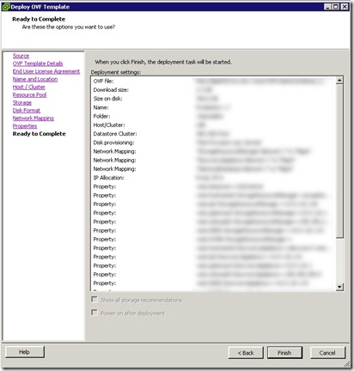Viewport: 354px width, 371px height.
Task: Navigate to Network Mapping step
Action: pyautogui.click(x=34, y=119)
